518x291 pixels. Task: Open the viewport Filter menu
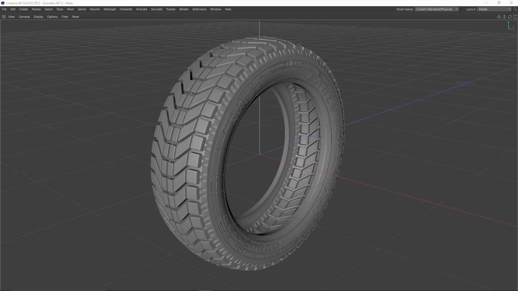point(64,17)
